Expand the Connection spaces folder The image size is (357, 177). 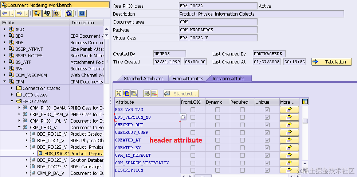point(12,88)
